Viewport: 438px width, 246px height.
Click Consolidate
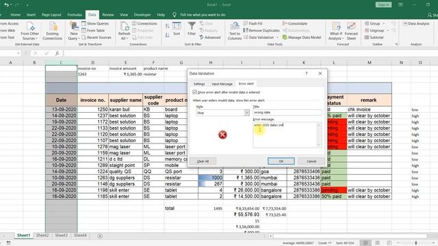point(295,23)
